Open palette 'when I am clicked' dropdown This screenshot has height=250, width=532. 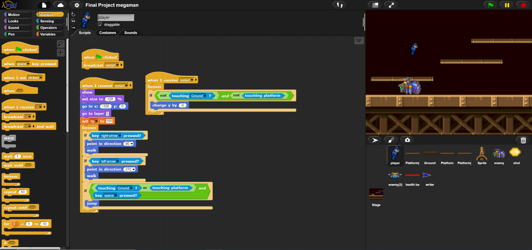click(x=41, y=78)
